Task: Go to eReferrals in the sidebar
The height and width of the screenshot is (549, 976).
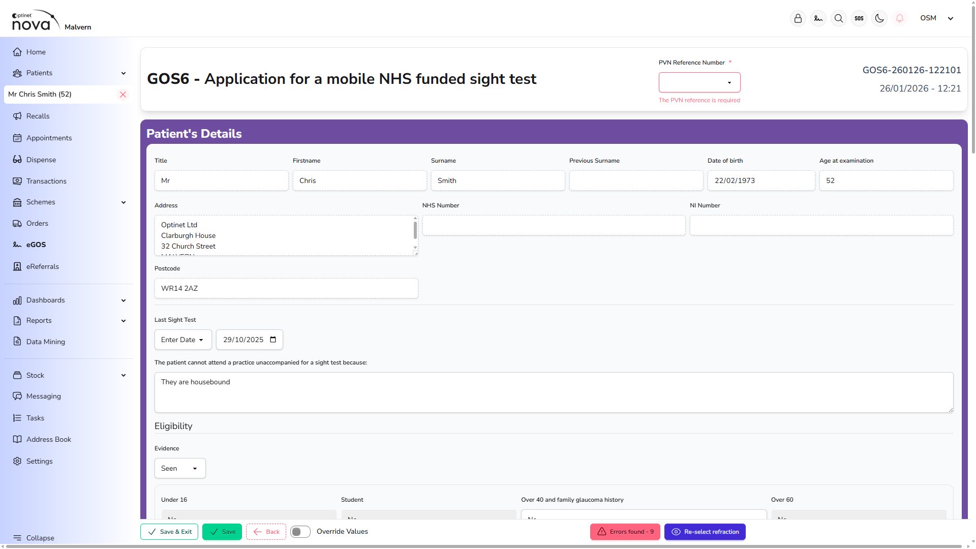Action: pos(43,266)
